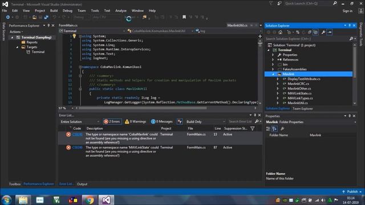Open the Diagnostic Tools side tab
Viewport: 365px width, 205px height.
pos(361,34)
